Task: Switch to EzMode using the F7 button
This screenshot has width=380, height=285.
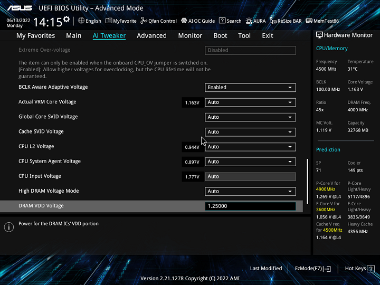Action: 313,269
